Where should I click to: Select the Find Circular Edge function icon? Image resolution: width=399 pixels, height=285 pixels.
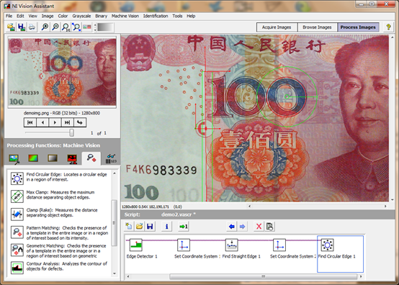click(x=17, y=178)
